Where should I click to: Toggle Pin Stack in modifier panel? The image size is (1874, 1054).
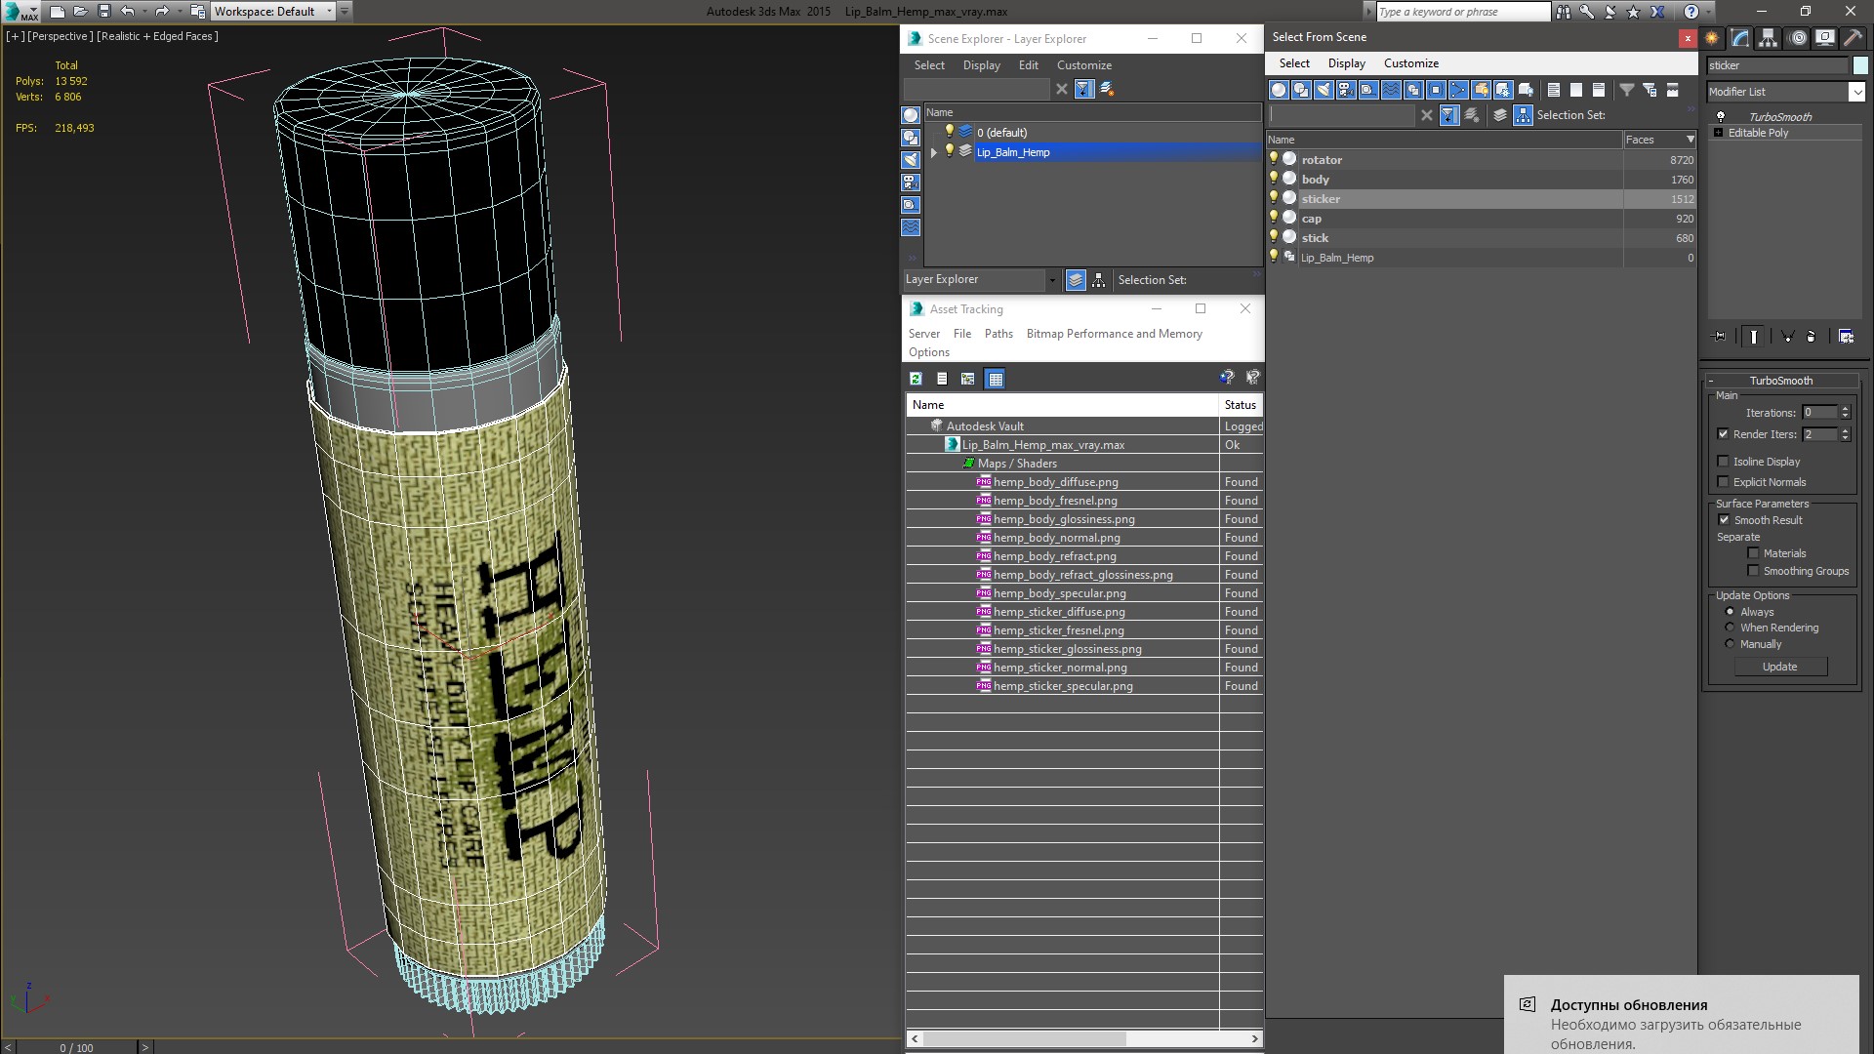point(1720,337)
